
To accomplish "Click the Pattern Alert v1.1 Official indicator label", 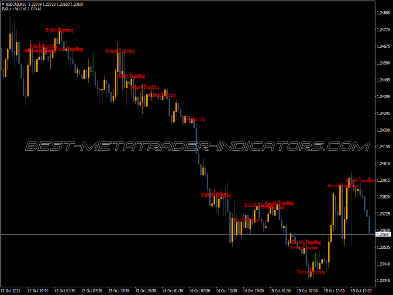I will (x=21, y=9).
